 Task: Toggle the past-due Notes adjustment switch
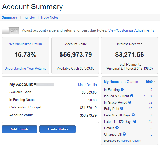10,31
